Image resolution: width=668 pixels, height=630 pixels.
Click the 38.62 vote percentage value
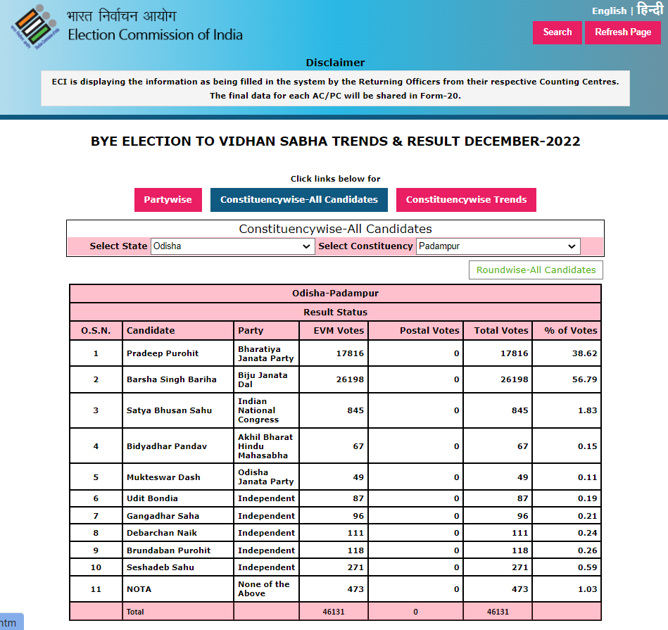pos(584,353)
